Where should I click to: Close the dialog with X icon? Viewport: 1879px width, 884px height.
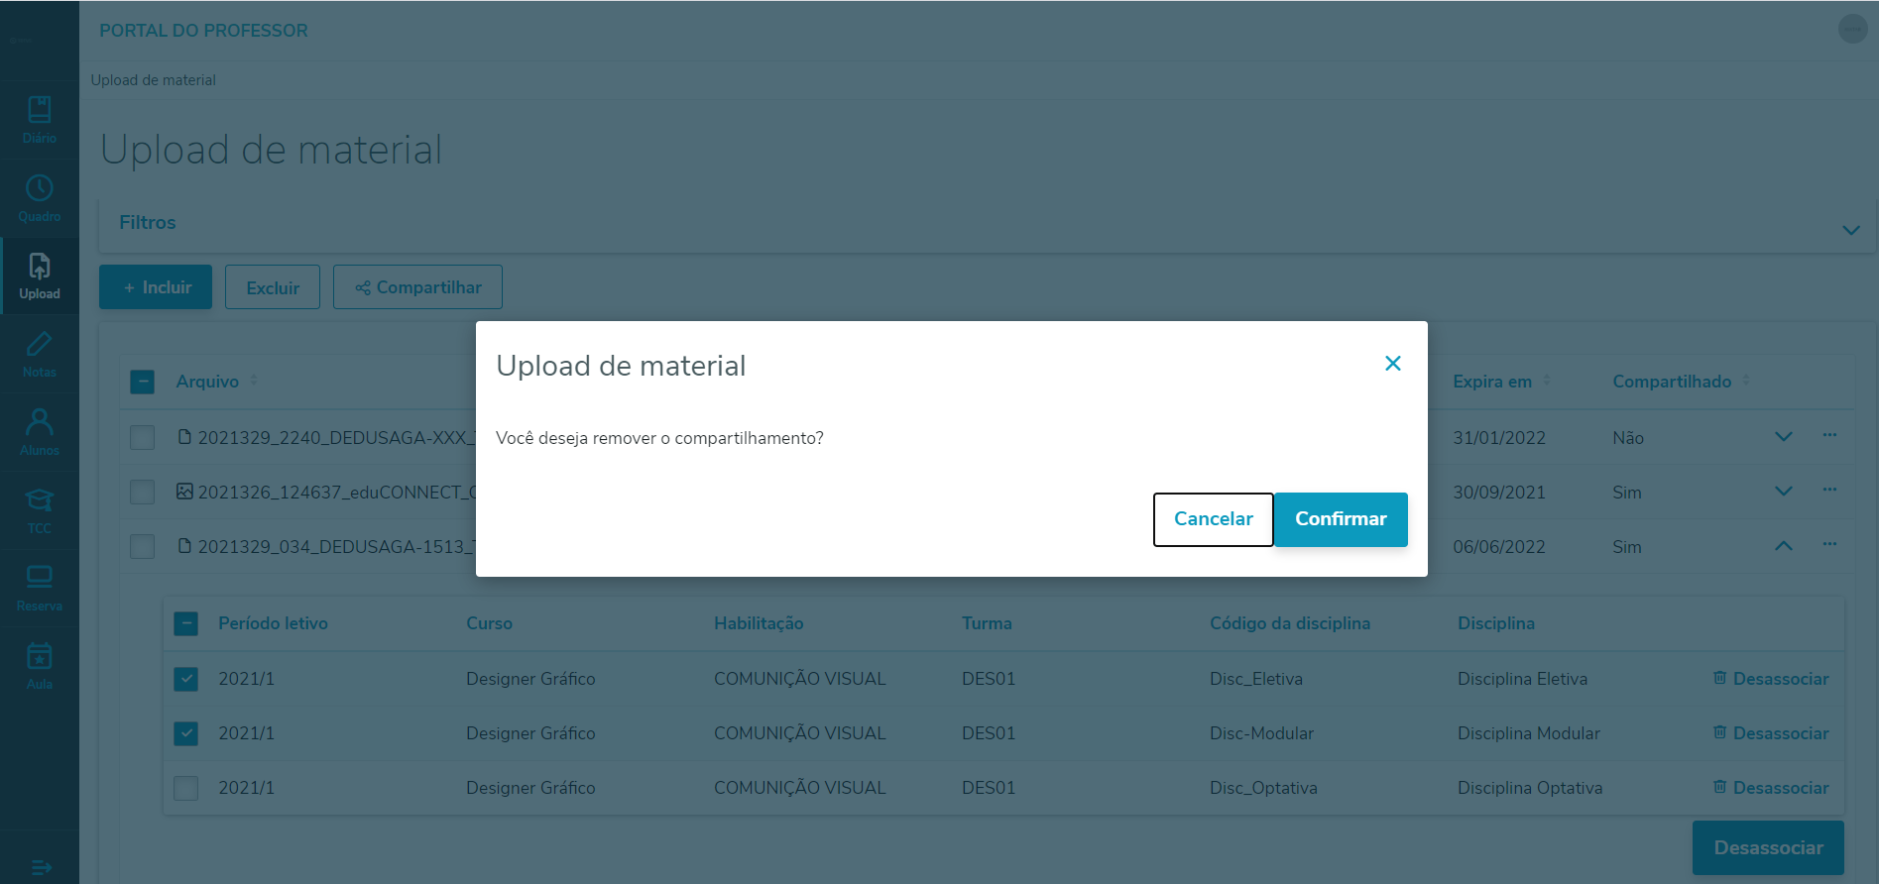[1392, 364]
